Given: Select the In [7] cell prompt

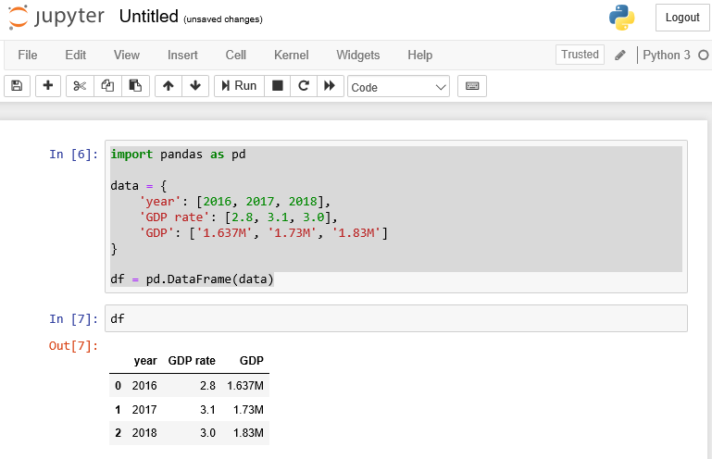Looking at the screenshot, I should click(x=73, y=319).
